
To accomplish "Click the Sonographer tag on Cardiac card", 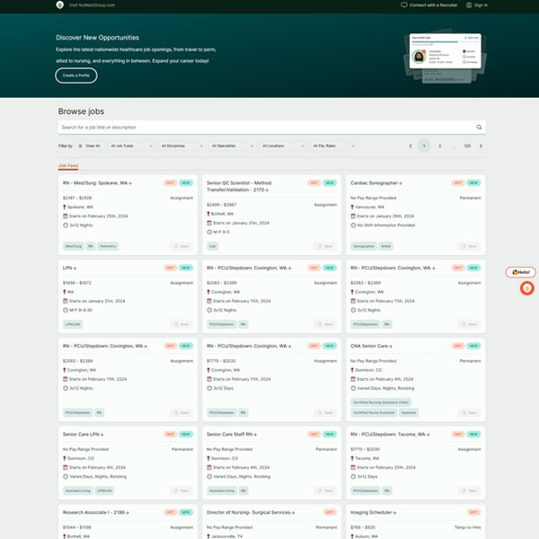I will [x=364, y=246].
